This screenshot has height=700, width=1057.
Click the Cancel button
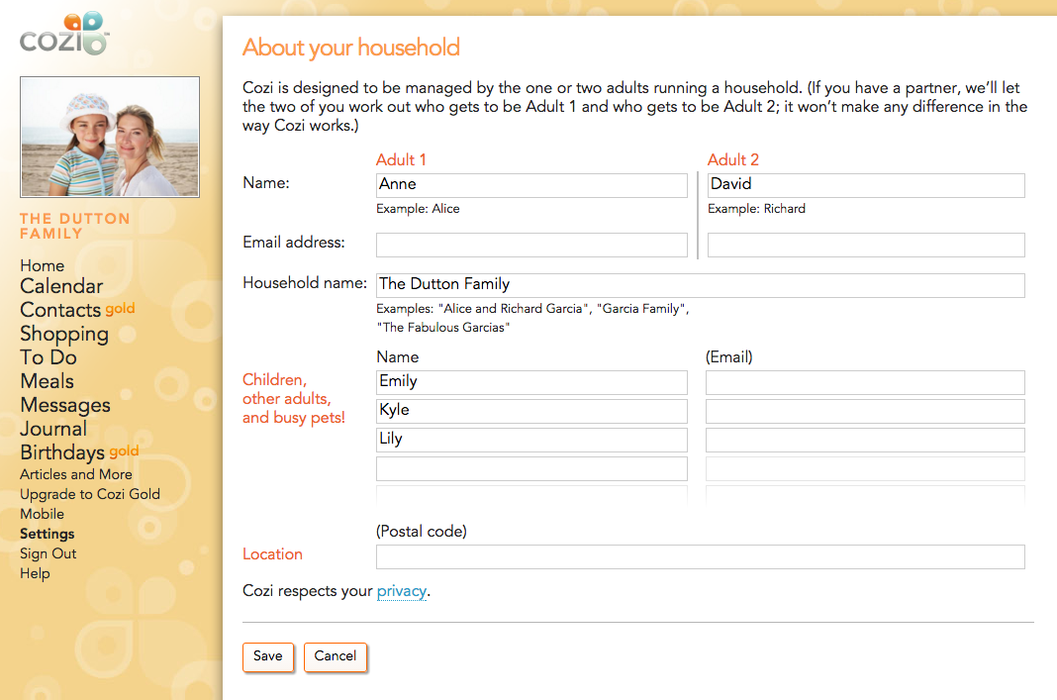point(336,656)
